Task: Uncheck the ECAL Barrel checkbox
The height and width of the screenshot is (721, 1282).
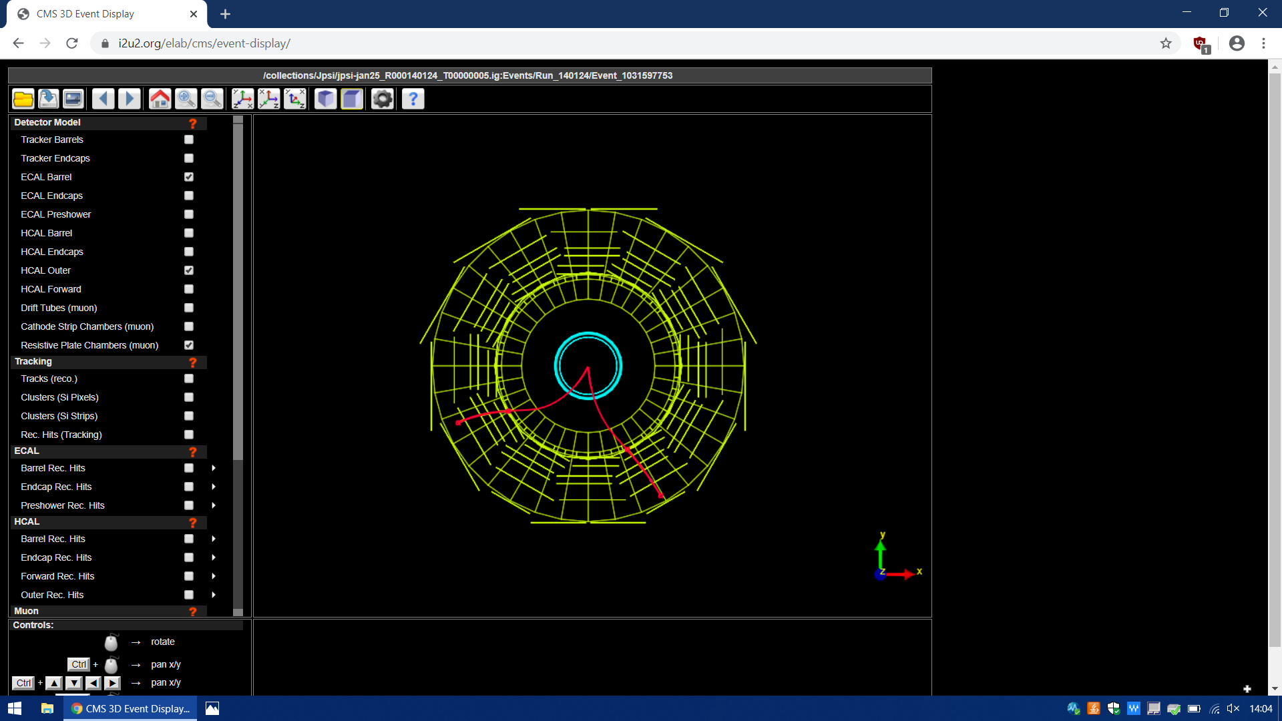Action: pos(189,177)
